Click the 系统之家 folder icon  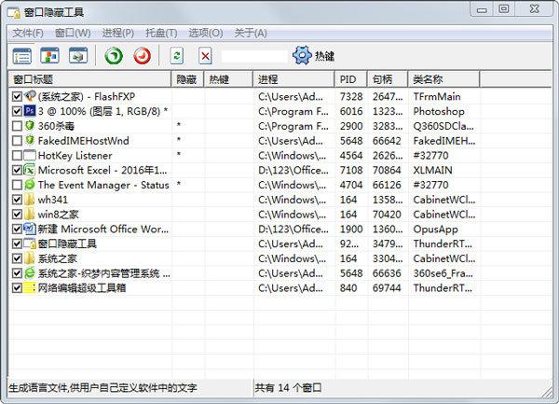[30, 258]
